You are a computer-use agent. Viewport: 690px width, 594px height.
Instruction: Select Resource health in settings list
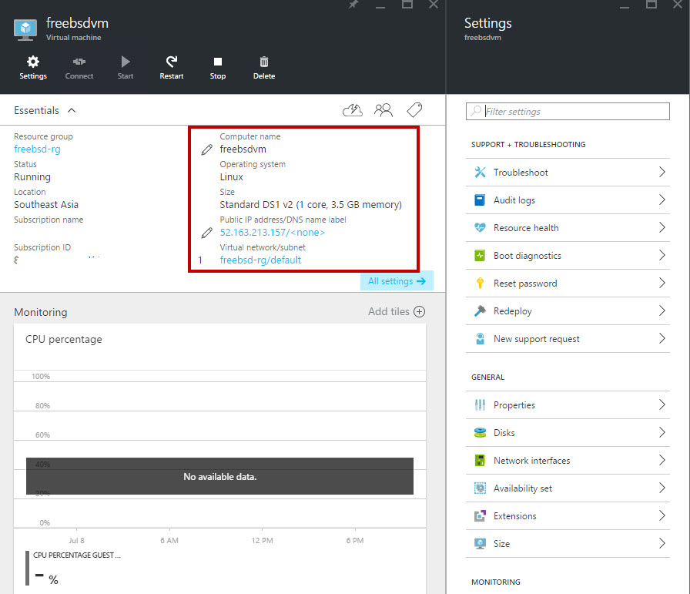pyautogui.click(x=568, y=227)
